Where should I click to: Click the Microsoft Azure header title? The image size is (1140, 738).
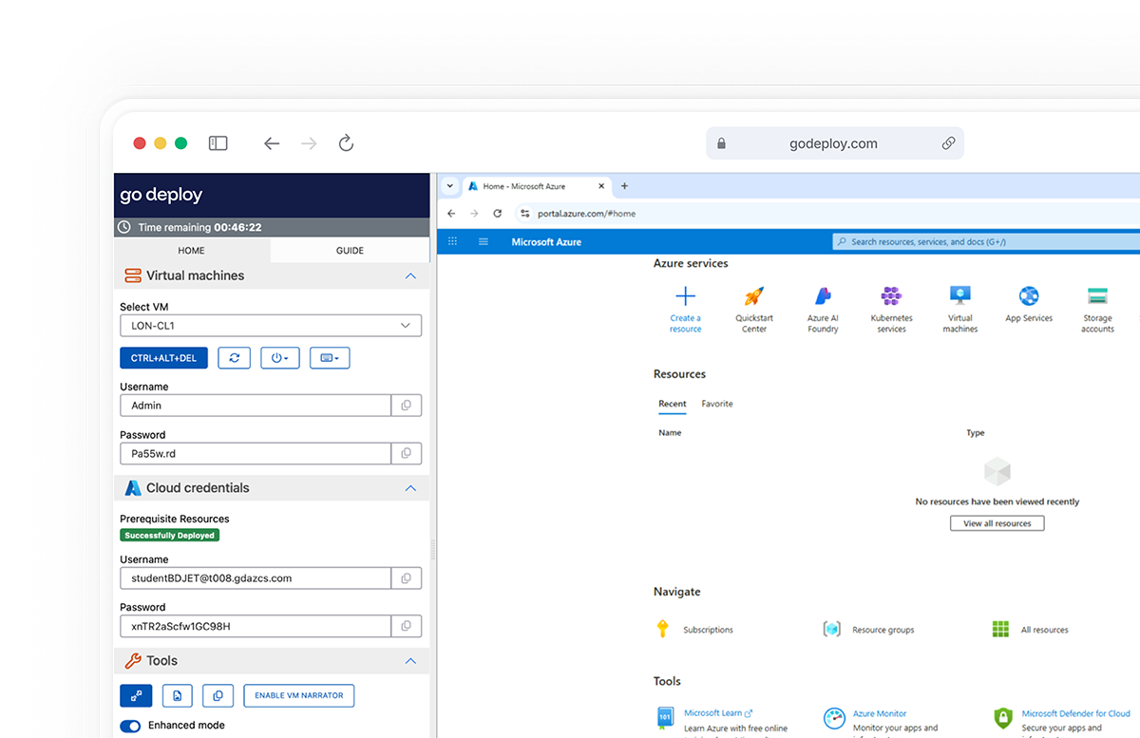(x=546, y=242)
